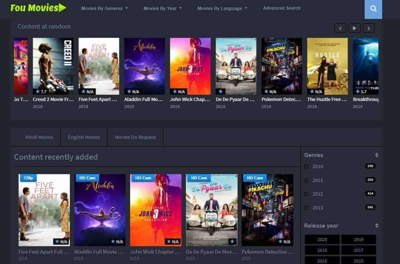The height and width of the screenshot is (264, 400).
Task: Click the 5.7 star rating on Breakthrough
Action: pos(361,91)
